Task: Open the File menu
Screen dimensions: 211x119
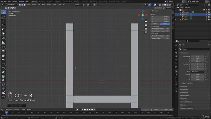Action: point(5,1)
